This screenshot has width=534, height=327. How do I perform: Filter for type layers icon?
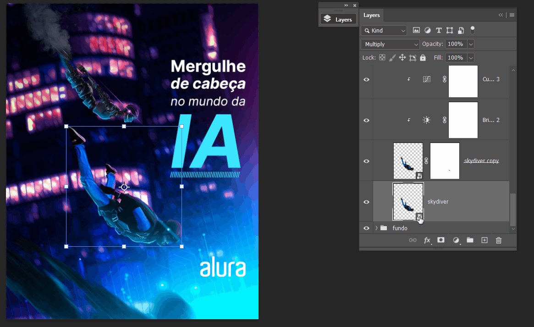pos(439,30)
